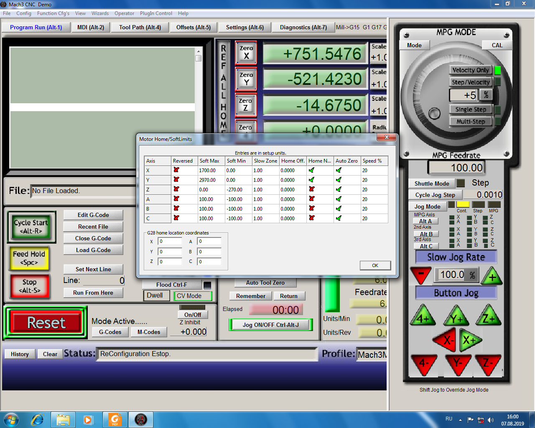Screen dimensions: 535x428
Task: Decrease slow jog rate with red minus triangle
Action: (x=421, y=275)
